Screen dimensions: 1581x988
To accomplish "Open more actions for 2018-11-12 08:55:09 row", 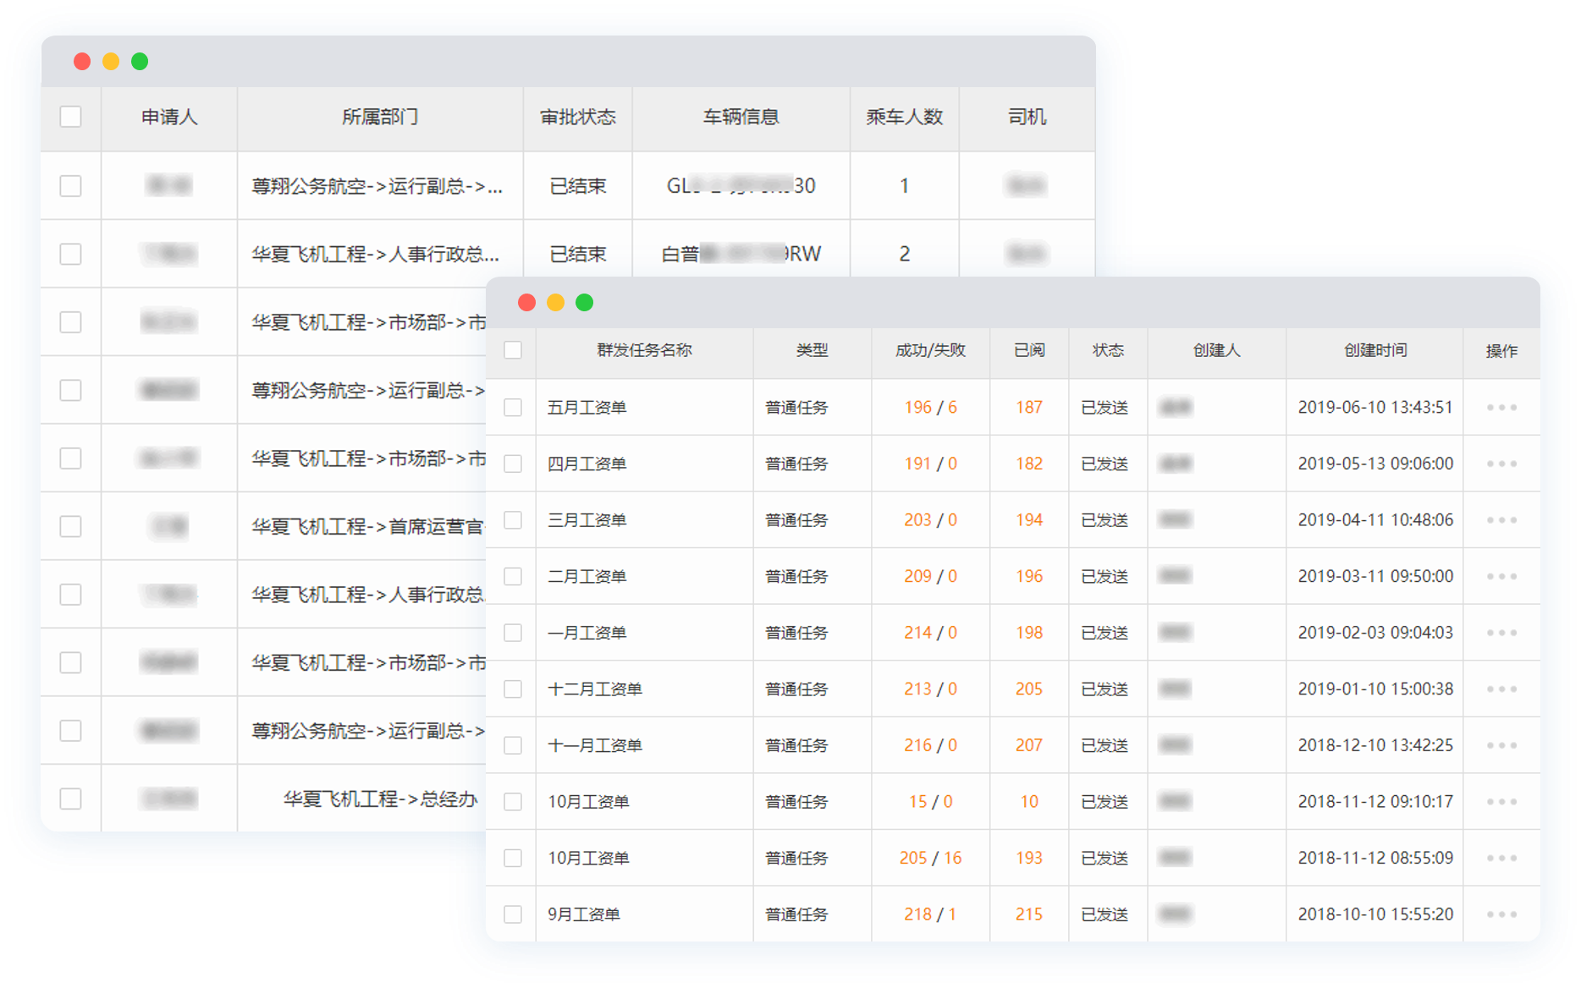I will 1501,858.
